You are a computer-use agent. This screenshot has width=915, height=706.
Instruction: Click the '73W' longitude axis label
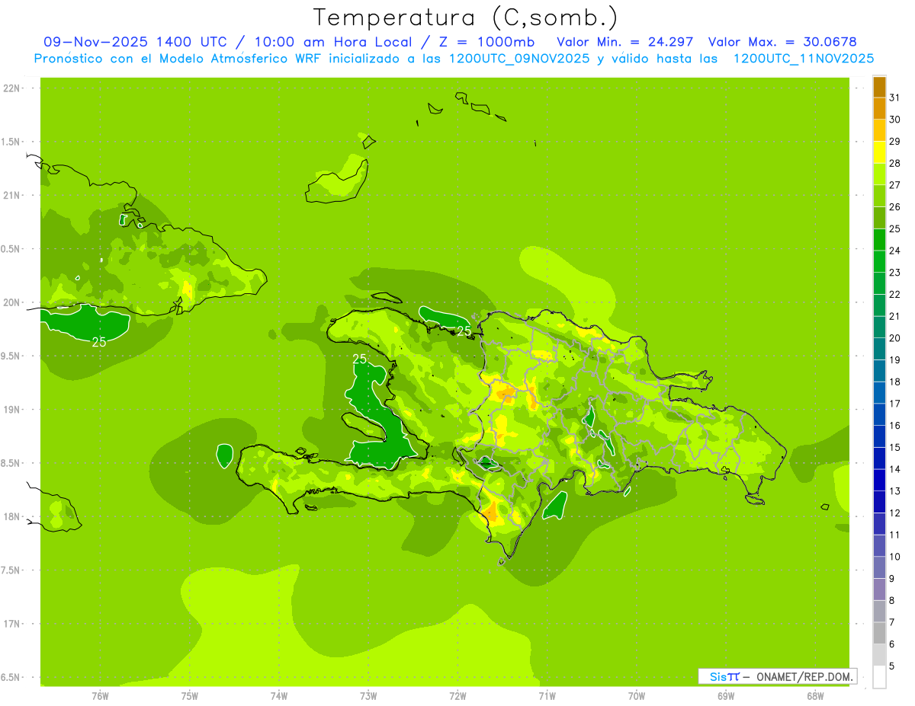pos(368,696)
